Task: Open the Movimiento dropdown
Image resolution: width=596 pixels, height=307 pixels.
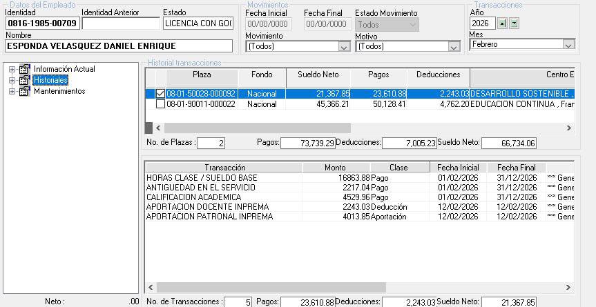Action: (x=344, y=47)
